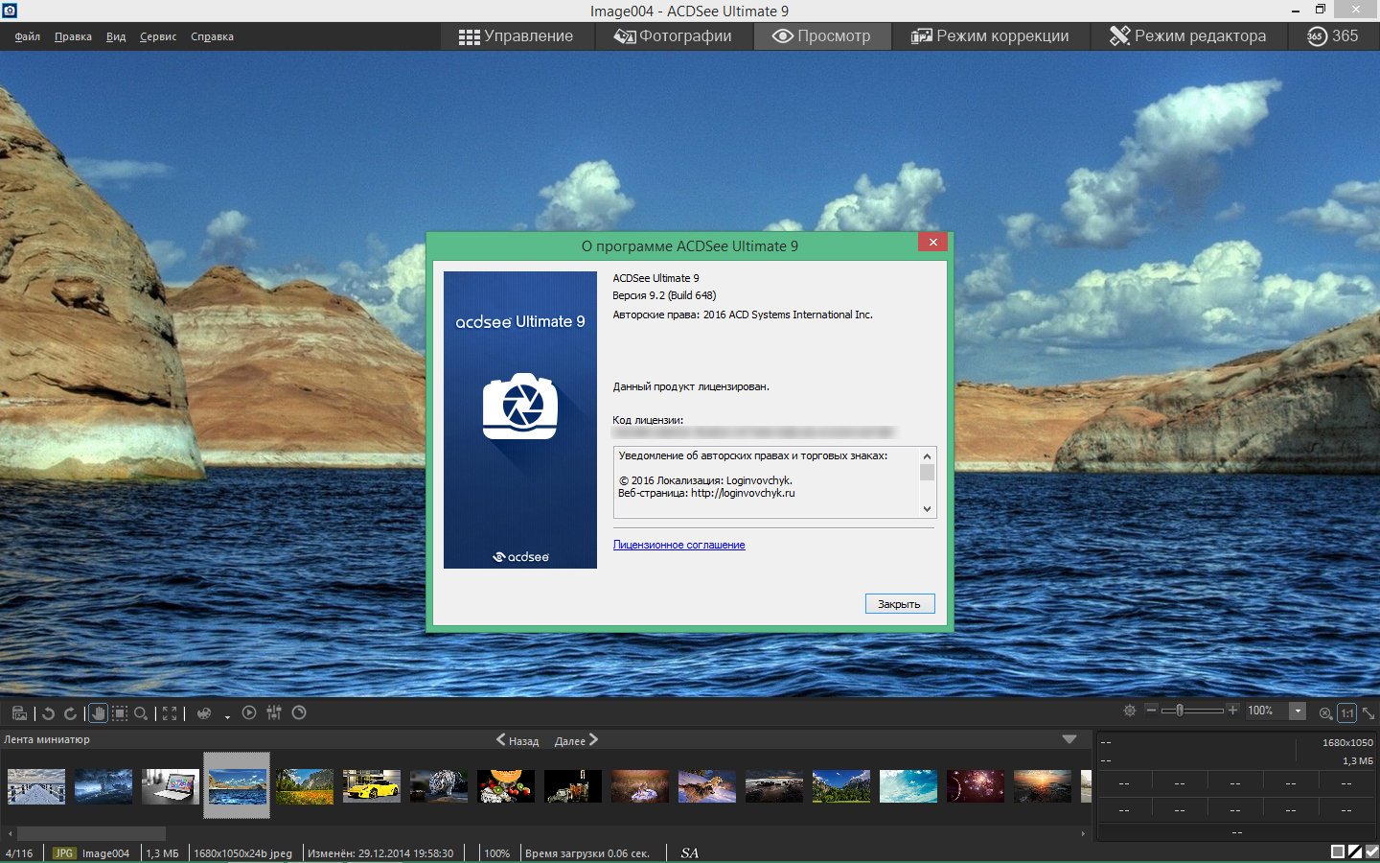Open the 100% zoom level dropdown
The height and width of the screenshot is (863, 1380).
click(x=1298, y=711)
